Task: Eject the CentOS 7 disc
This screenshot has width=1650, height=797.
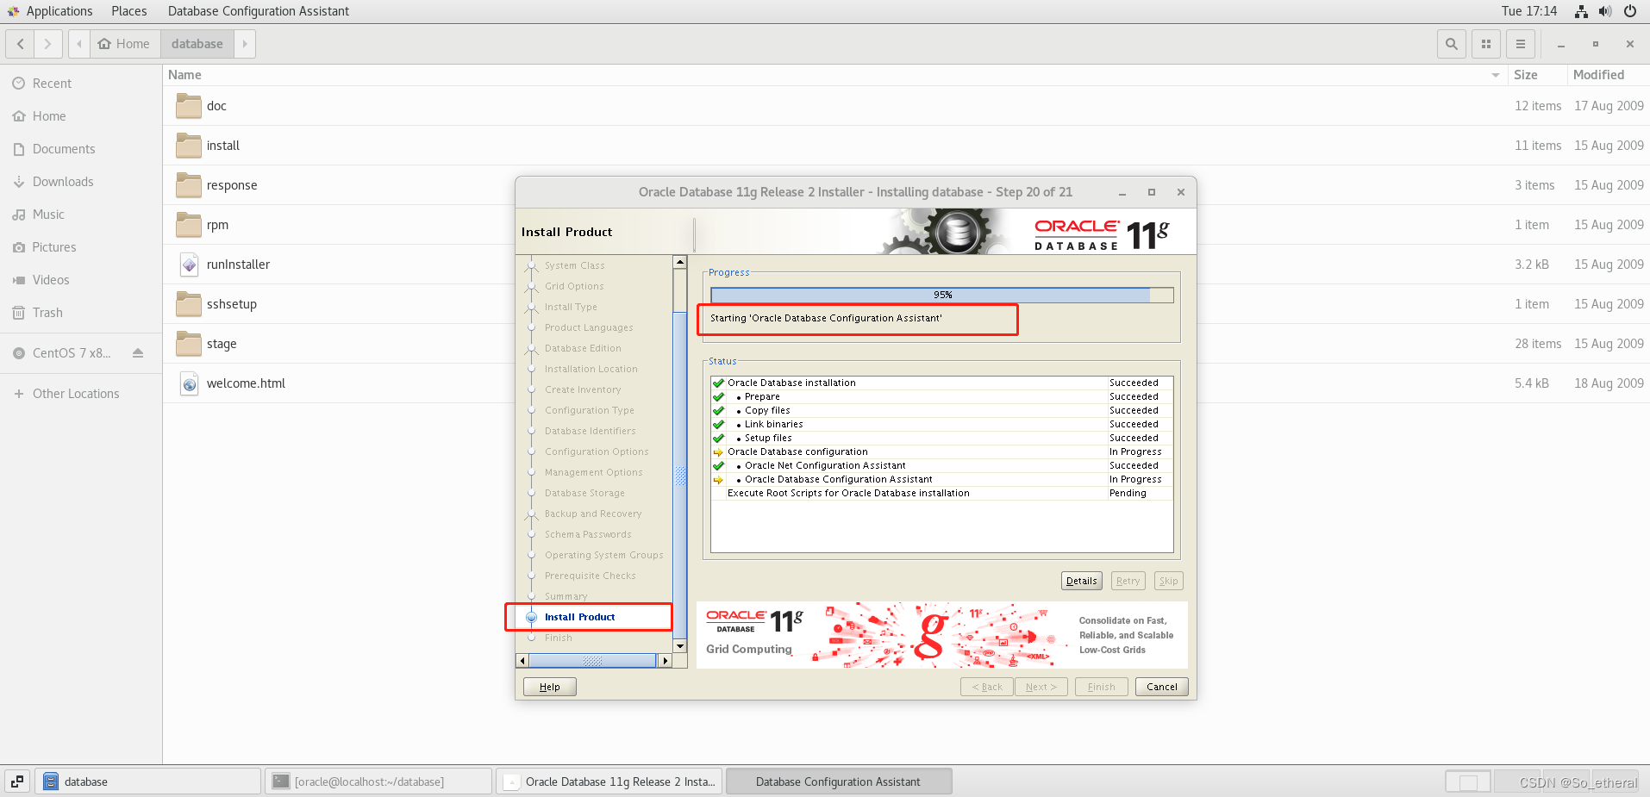Action: pos(138,352)
